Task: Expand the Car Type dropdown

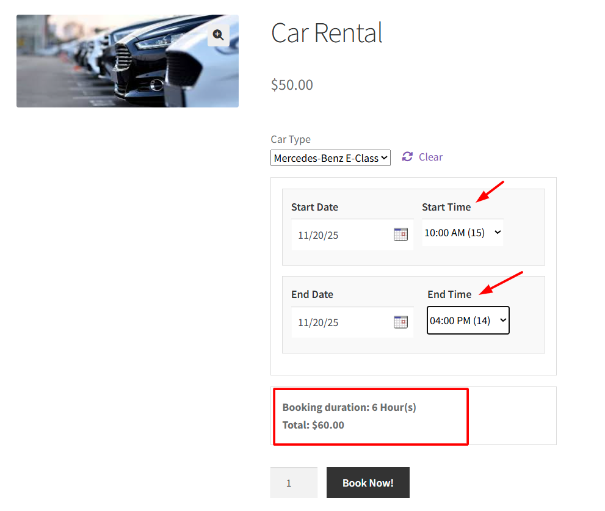Action: (x=330, y=158)
